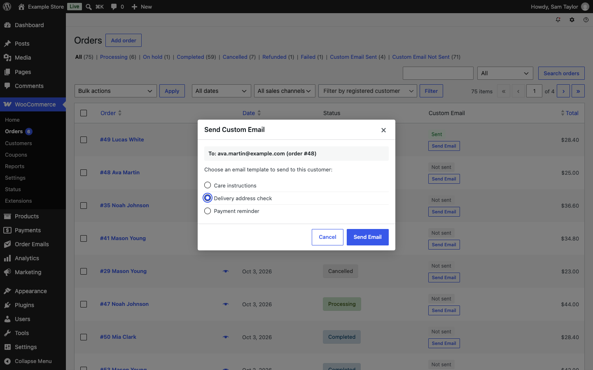Viewport: 593px width, 370px height.
Task: Open the Analytics sidebar item
Action: pos(33,258)
